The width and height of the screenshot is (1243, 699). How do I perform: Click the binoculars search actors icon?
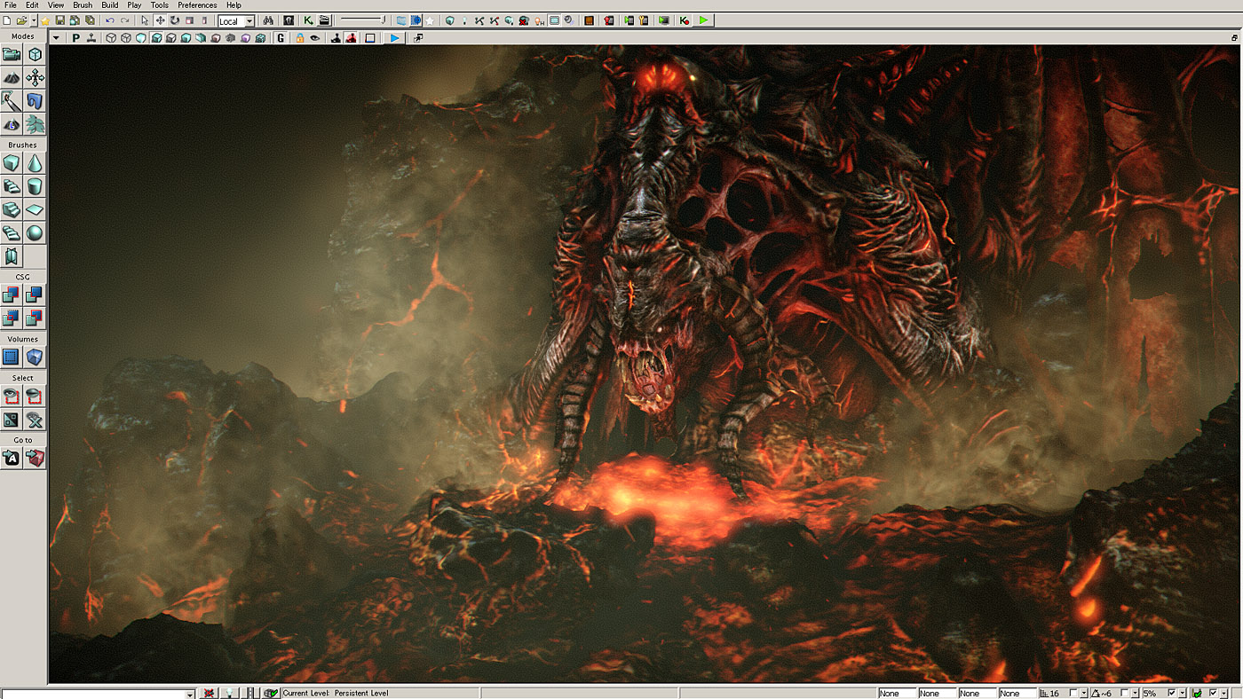[x=268, y=20]
